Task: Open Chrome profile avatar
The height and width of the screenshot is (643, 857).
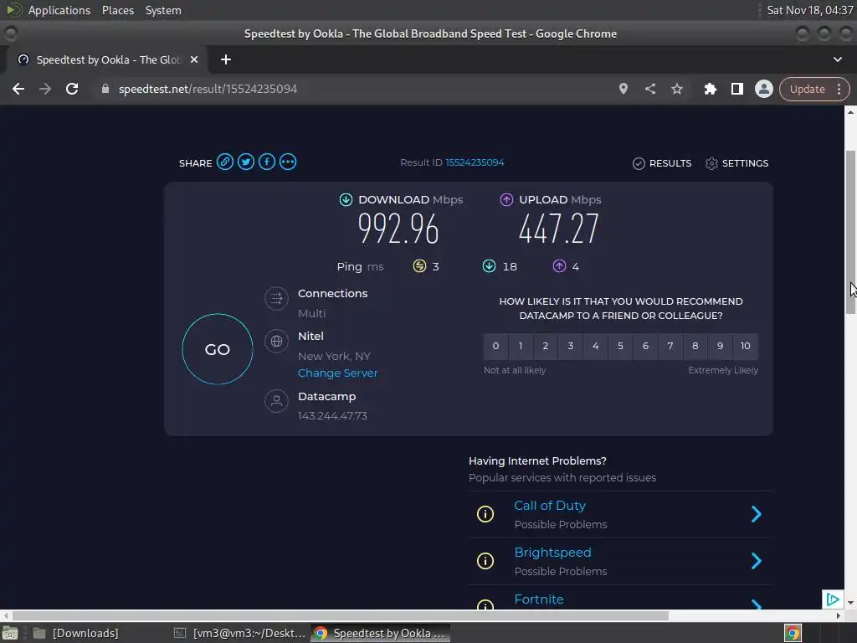Action: pyautogui.click(x=763, y=89)
